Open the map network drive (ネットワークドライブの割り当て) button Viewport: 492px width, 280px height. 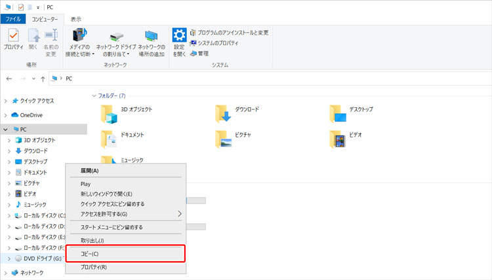pyautogui.click(x=115, y=43)
